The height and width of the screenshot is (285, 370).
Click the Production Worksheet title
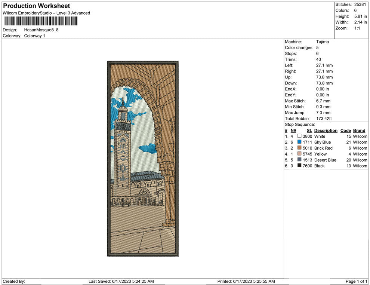(x=37, y=6)
